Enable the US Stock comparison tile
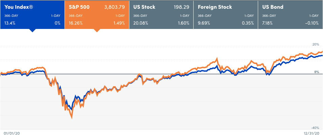This screenshot has height=136, width=323. coord(161,14)
